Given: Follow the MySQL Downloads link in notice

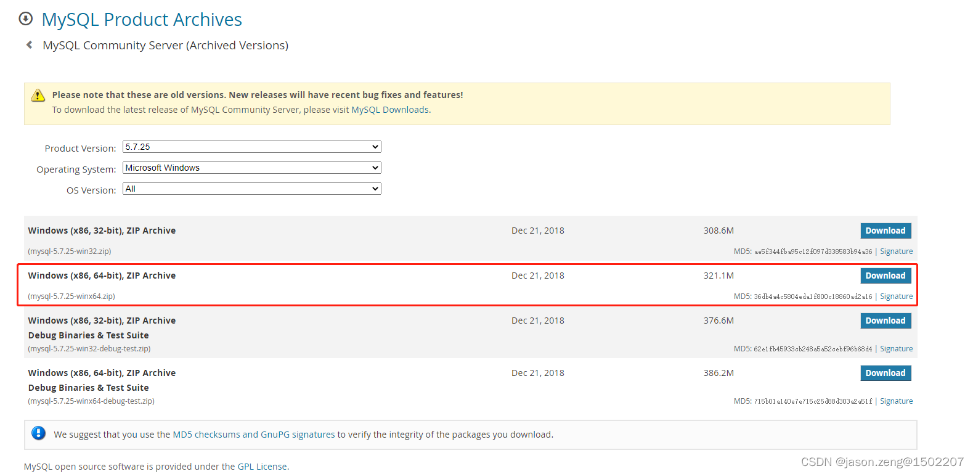Looking at the screenshot, I should [x=390, y=110].
